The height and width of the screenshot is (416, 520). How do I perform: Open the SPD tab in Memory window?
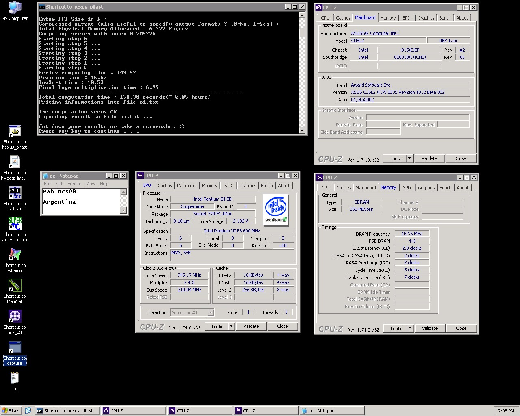tap(407, 188)
